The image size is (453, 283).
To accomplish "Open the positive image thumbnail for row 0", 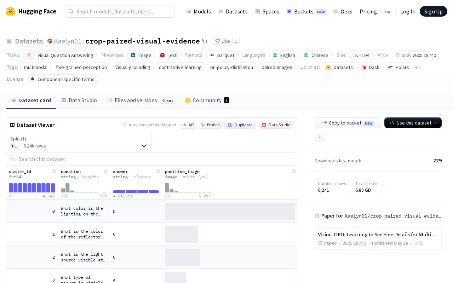I will pos(230,211).
